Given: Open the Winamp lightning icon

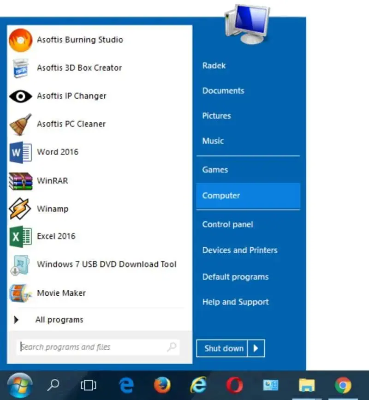Looking at the screenshot, I should (x=20, y=209).
